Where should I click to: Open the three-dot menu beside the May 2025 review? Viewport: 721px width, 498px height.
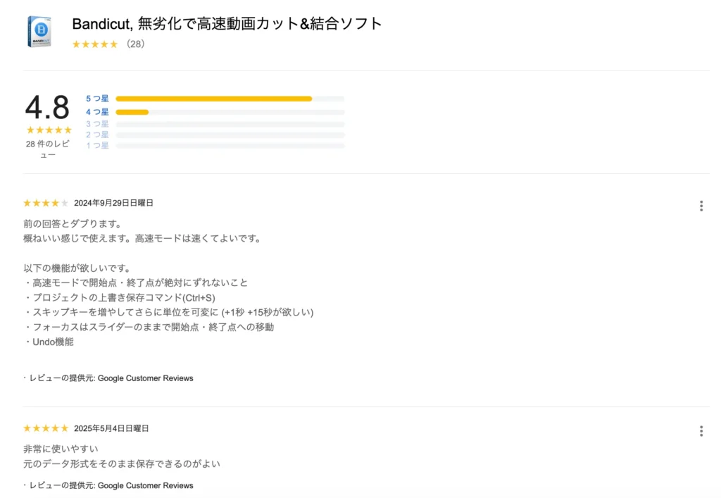[x=701, y=431]
